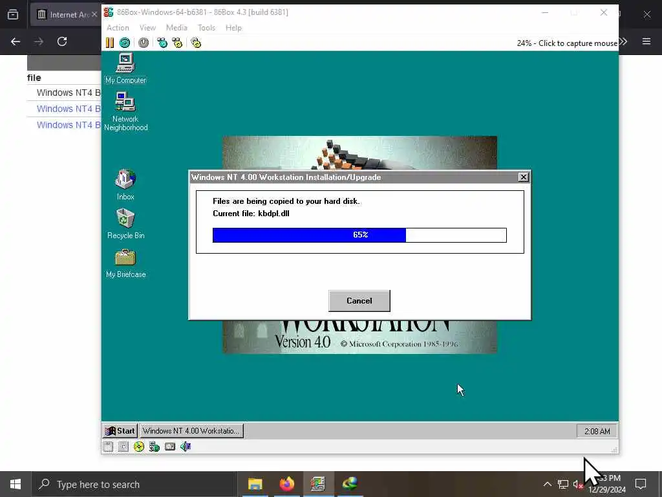Open the Tools menu in 86Box
This screenshot has width=662, height=497.
pos(206,28)
